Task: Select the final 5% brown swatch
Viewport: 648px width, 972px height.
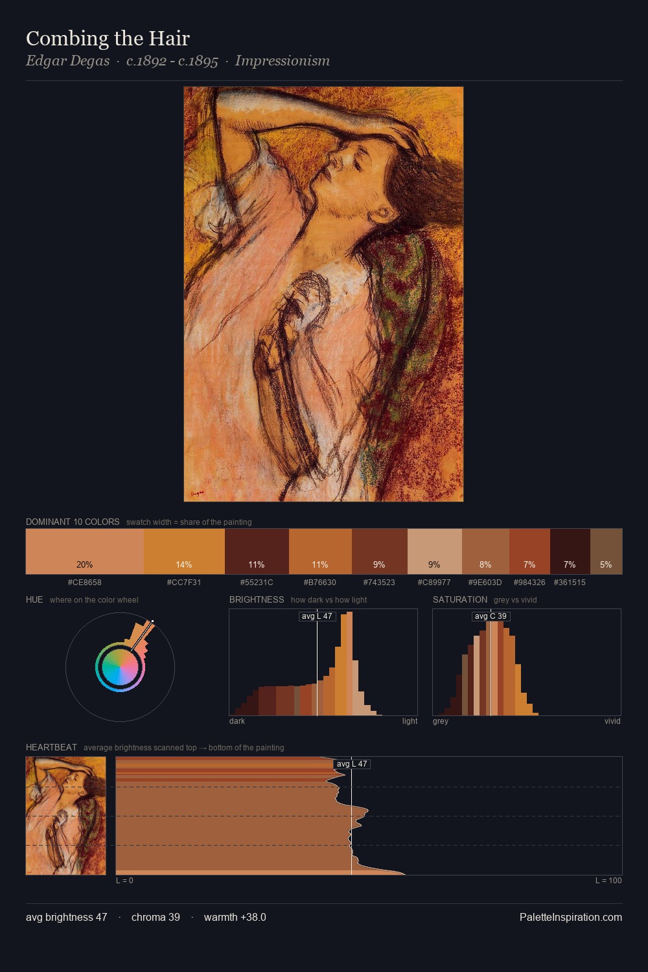Action: tap(606, 551)
